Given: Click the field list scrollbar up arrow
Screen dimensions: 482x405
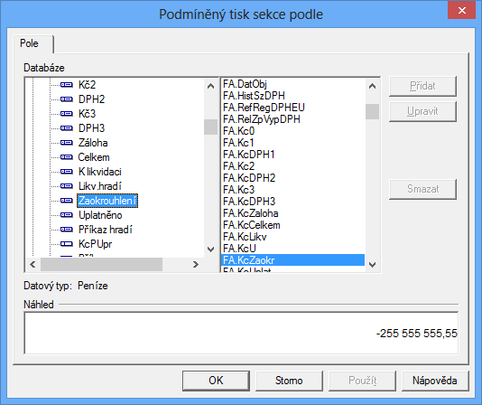Looking at the screenshot, I should 372,86.
